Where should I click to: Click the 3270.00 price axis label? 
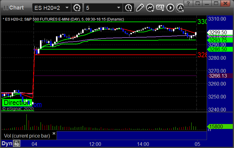217,71
